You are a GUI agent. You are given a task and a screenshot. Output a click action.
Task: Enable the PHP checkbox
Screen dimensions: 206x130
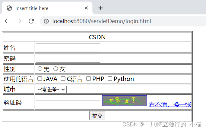(x=88, y=79)
